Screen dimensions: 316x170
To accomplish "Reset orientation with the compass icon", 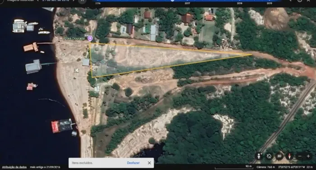I will pos(290,156).
